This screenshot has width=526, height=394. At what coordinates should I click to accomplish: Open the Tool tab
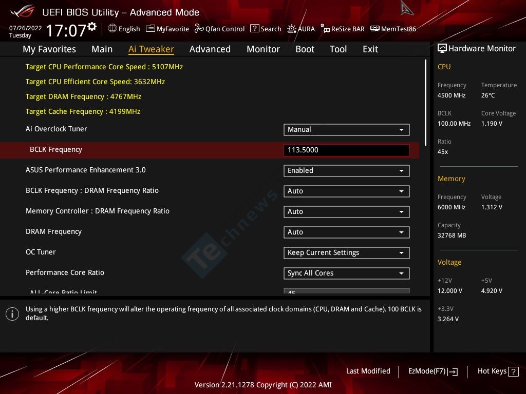coord(338,49)
